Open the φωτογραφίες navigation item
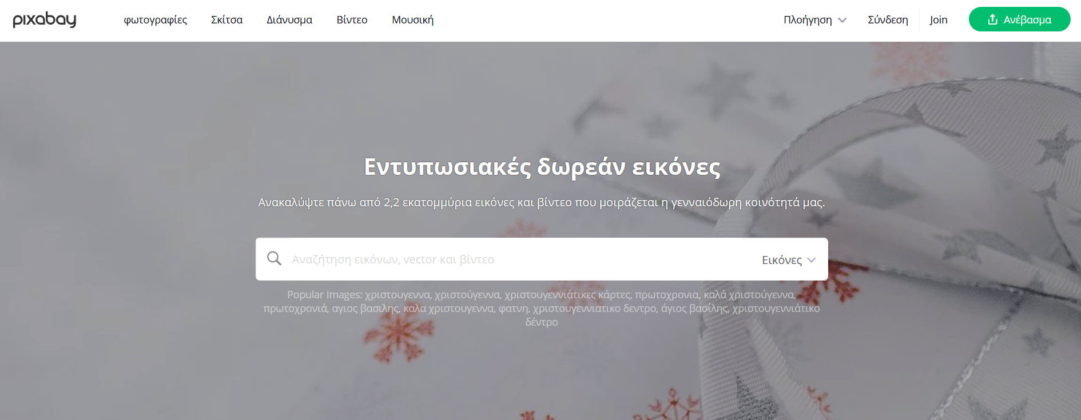 click(155, 20)
